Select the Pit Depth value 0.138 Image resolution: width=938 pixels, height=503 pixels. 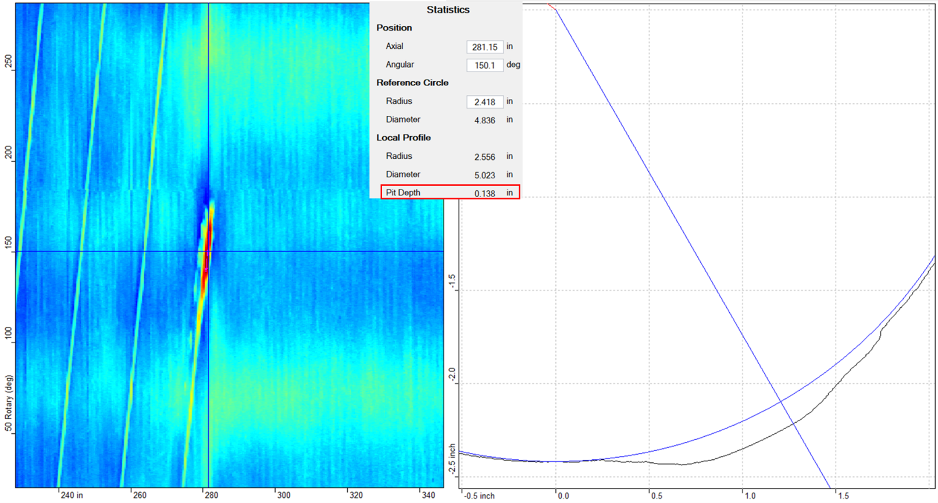coord(484,193)
